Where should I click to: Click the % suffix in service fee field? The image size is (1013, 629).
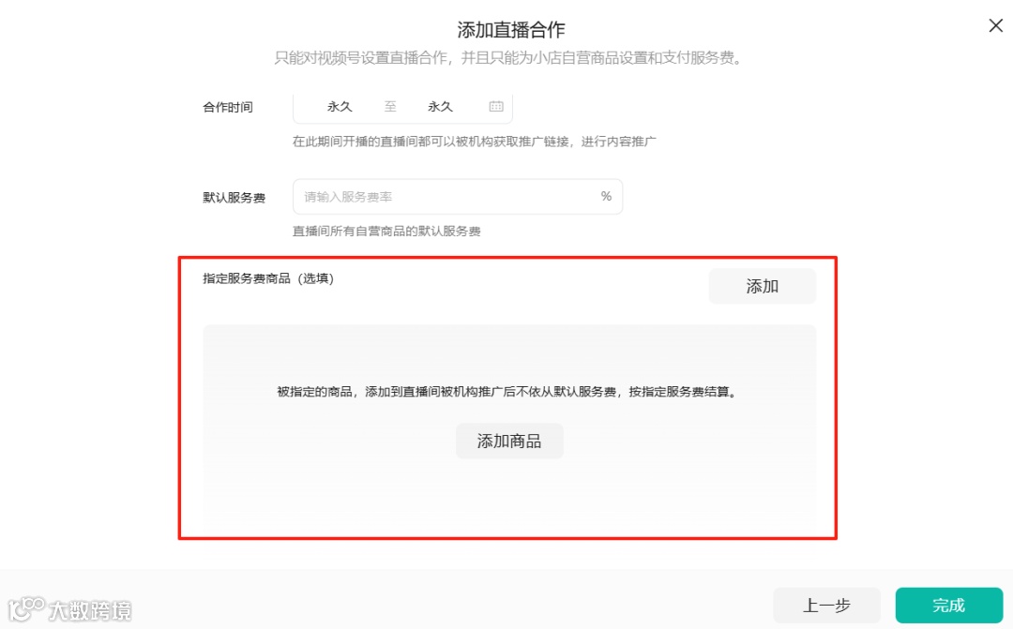point(606,196)
